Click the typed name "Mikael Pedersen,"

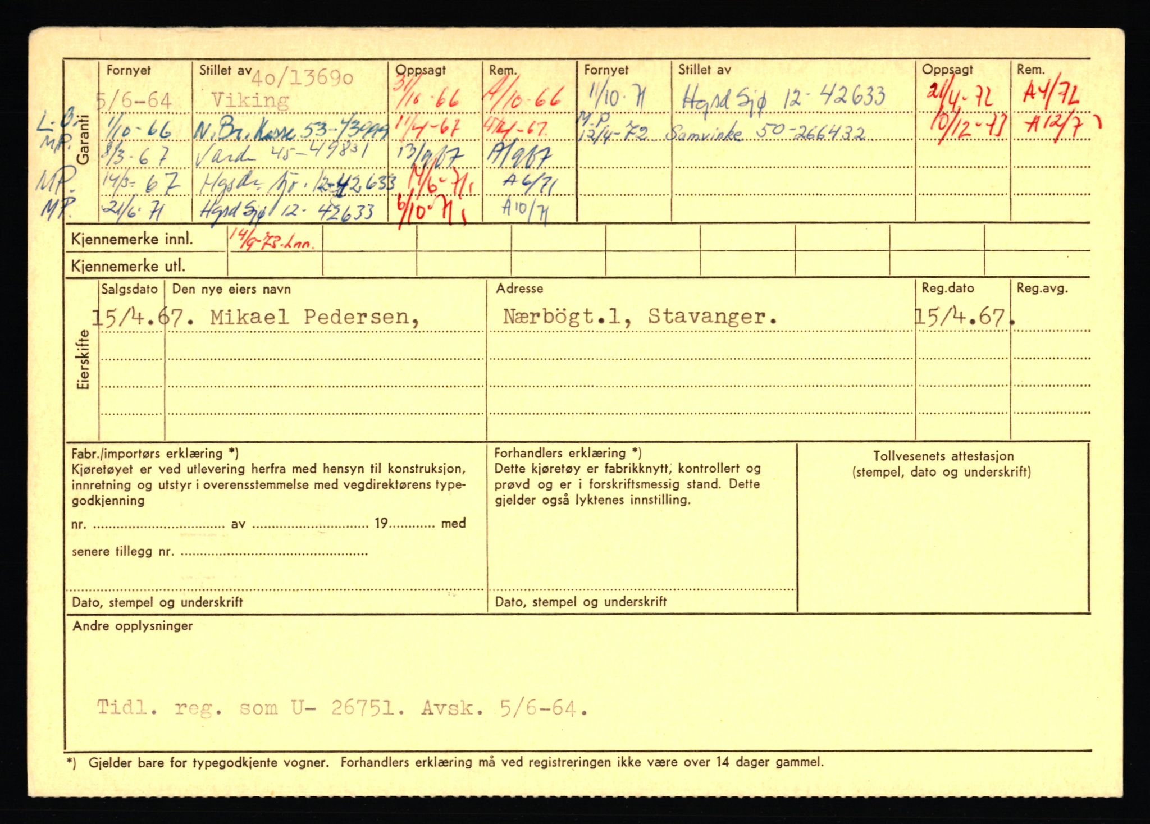314,318
